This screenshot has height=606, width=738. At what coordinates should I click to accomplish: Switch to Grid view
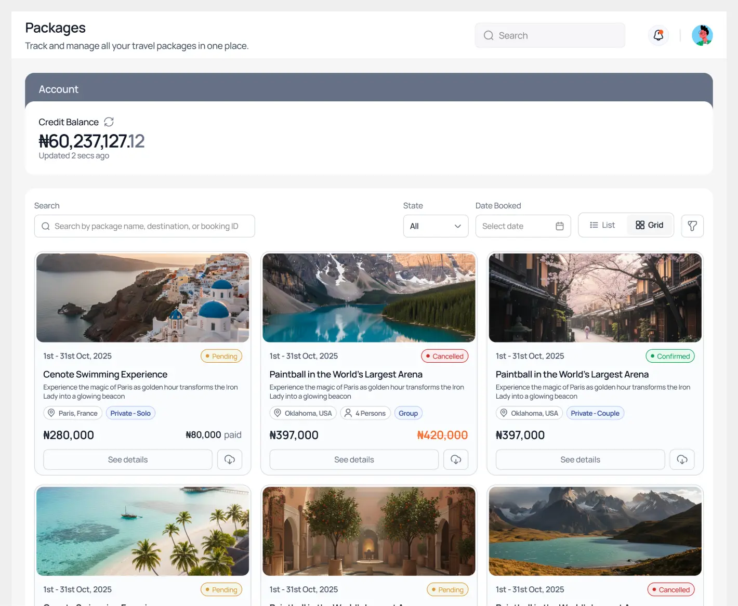click(650, 225)
